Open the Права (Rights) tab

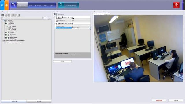pyautogui.click(x=45, y=5)
